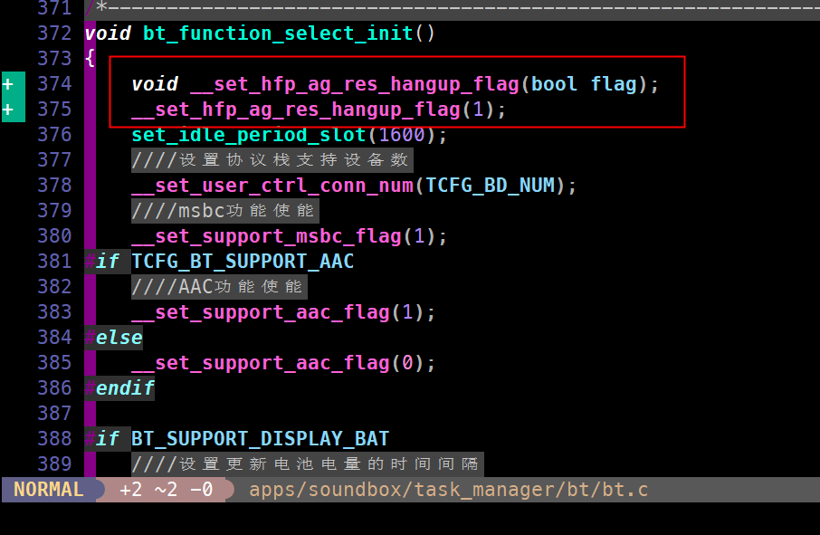Viewport: 820px width, 535px height.
Task: Click the file path apps/soundbox/task_manager/bt/bt.c
Action: click(449, 490)
